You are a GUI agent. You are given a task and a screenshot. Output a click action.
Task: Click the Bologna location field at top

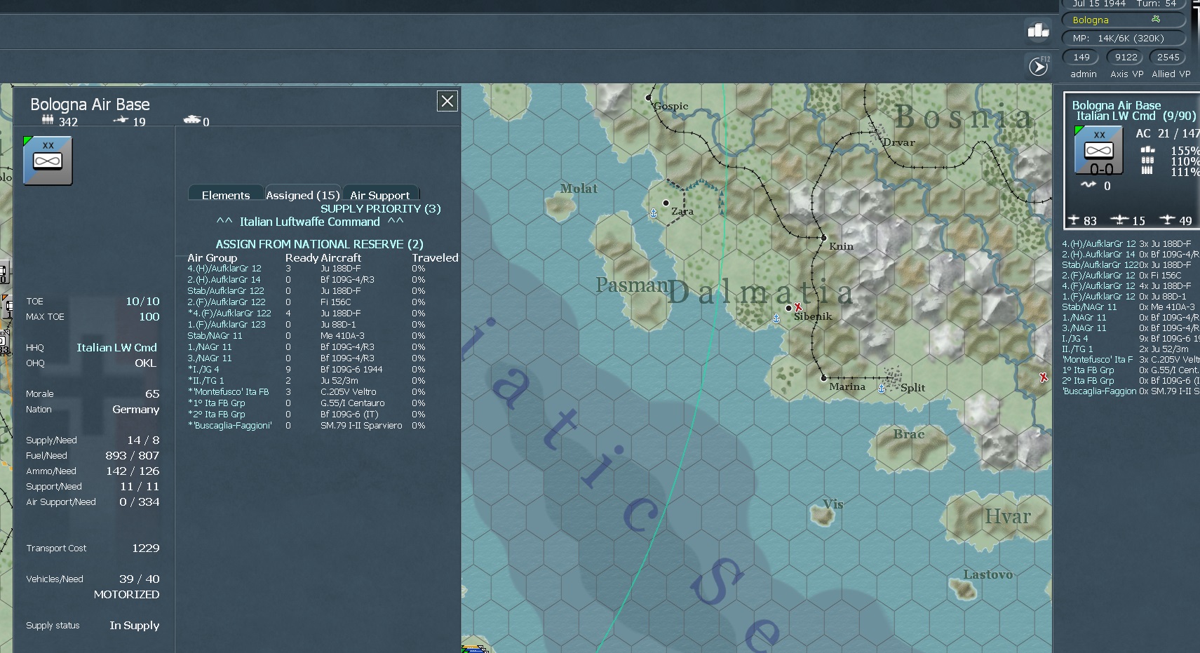point(1123,20)
